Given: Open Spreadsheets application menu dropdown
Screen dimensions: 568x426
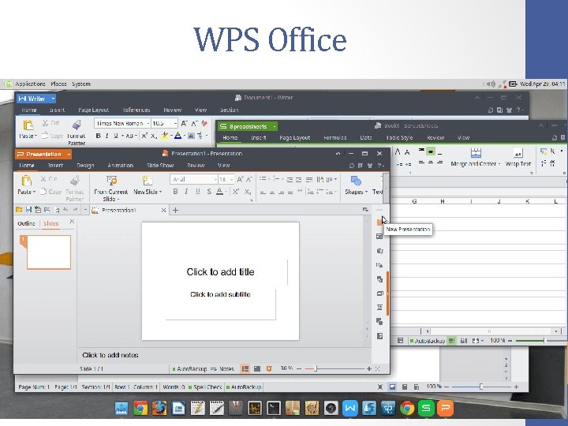Looking at the screenshot, I should tap(275, 126).
